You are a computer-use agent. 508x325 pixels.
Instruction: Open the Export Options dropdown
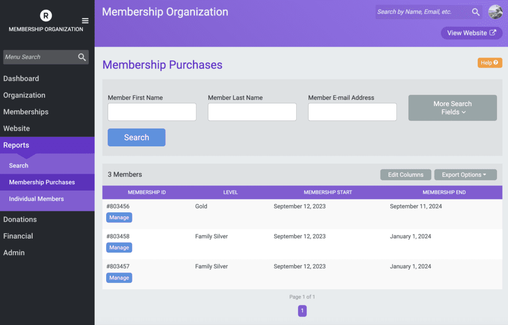point(465,175)
